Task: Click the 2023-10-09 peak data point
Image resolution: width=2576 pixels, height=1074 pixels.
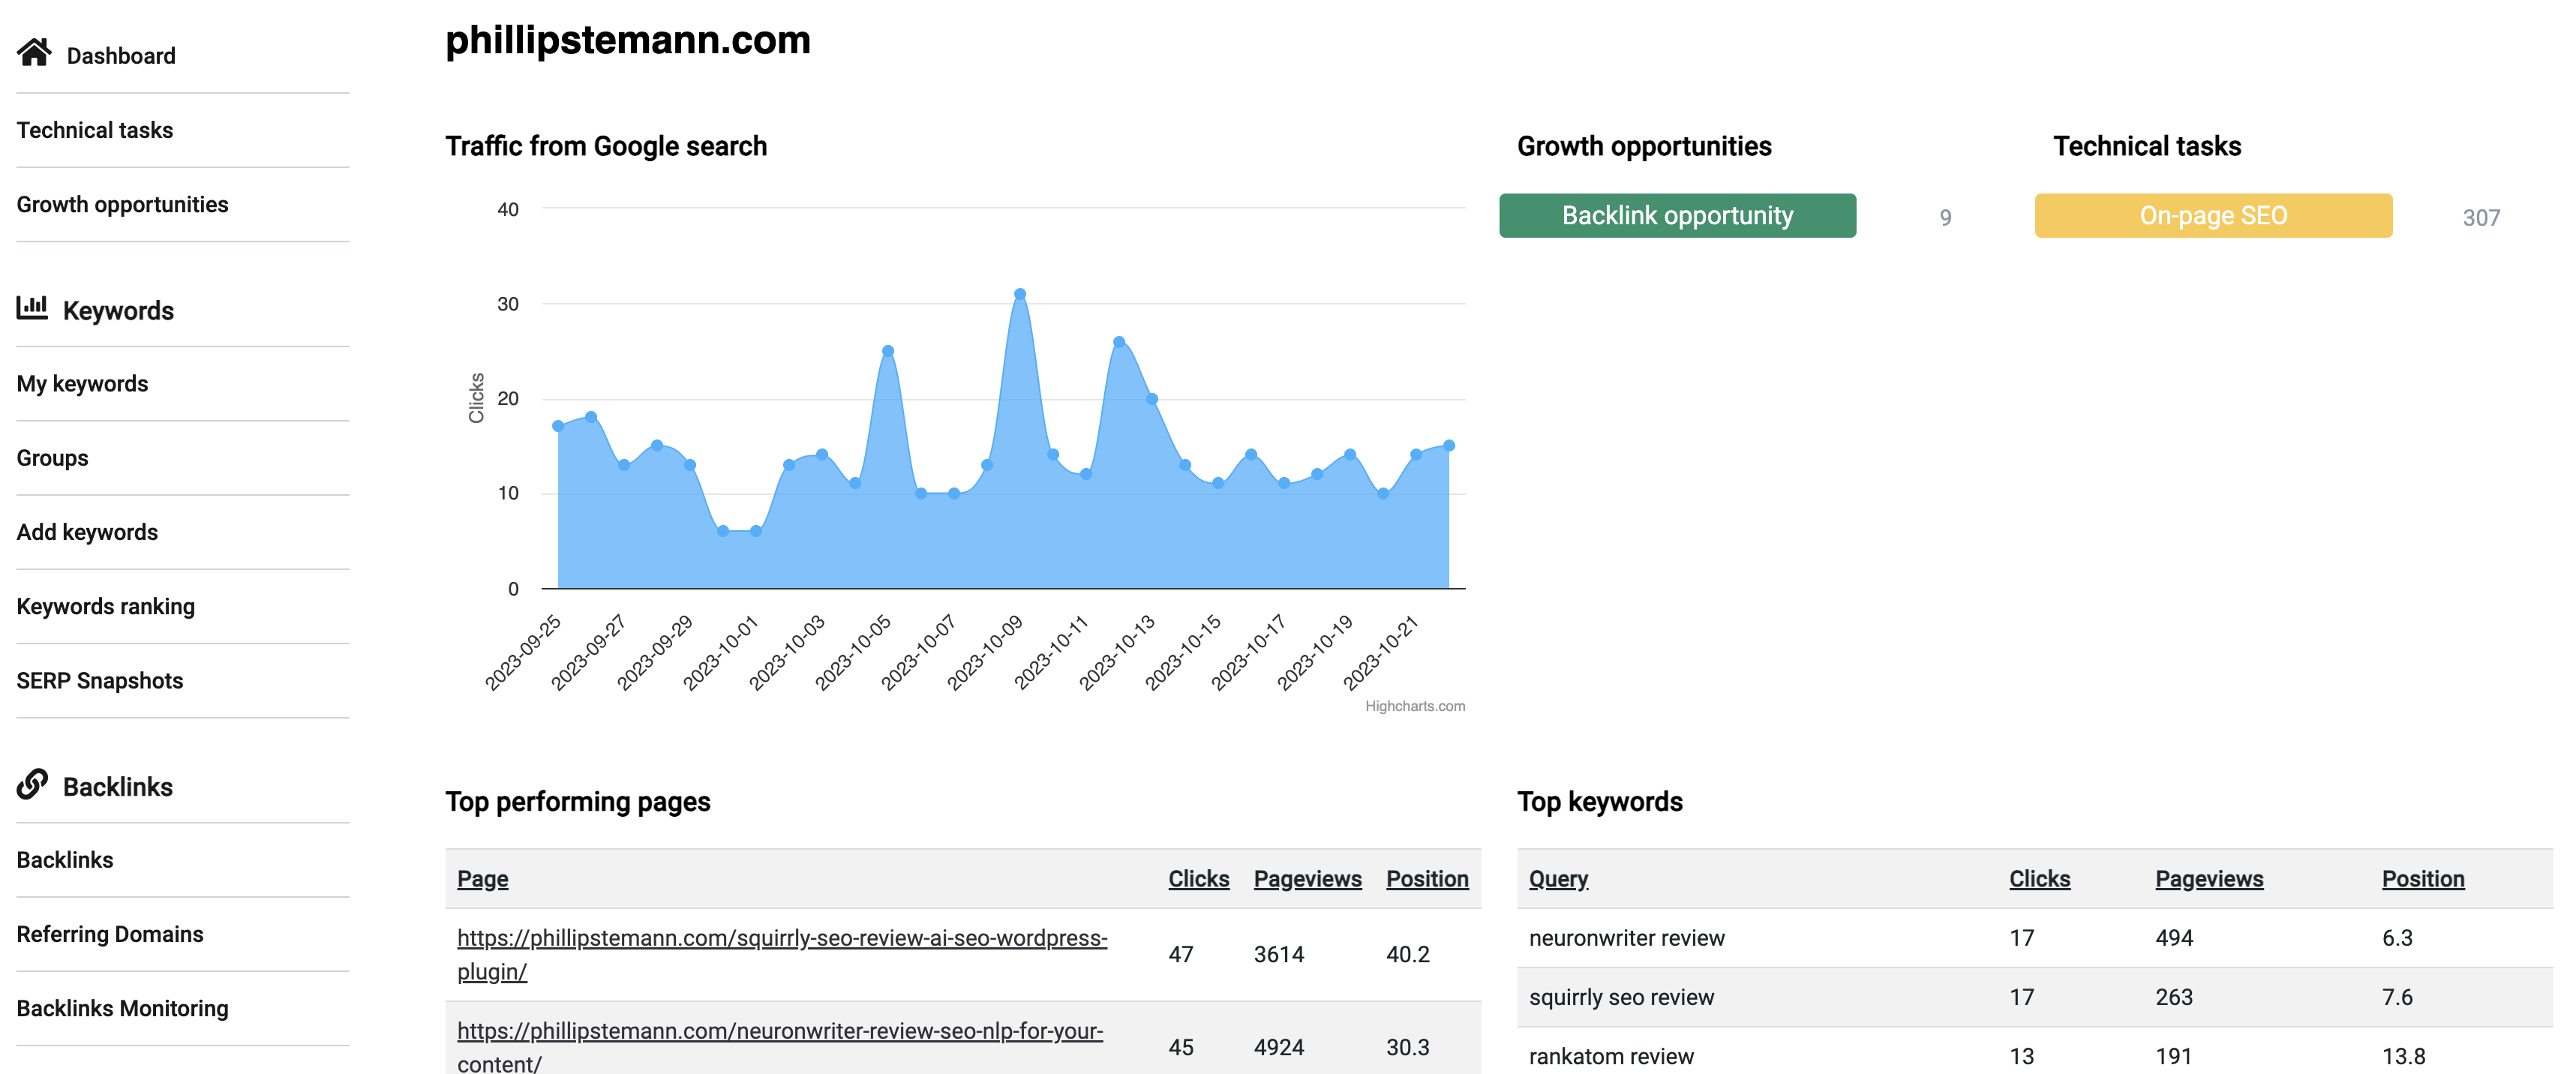Action: point(1019,294)
